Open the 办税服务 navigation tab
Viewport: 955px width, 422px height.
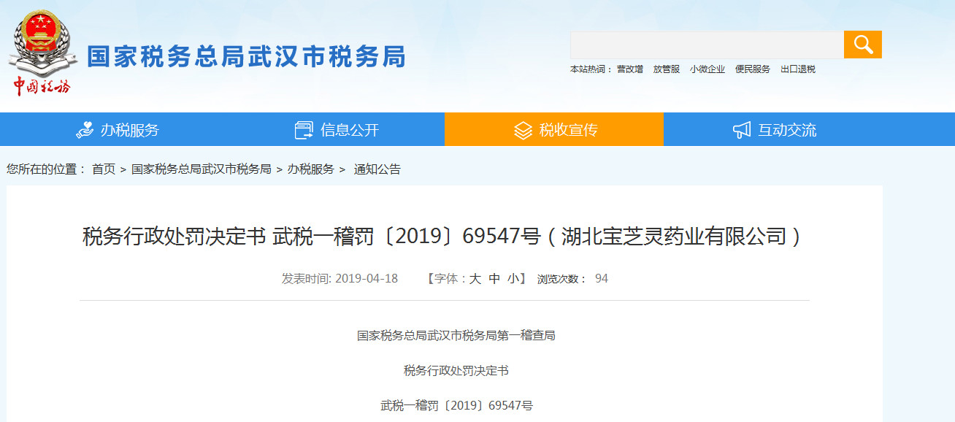coord(129,130)
